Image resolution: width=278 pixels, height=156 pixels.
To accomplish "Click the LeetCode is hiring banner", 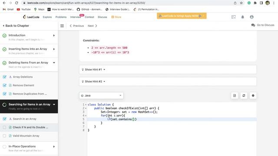I will (182, 16).
